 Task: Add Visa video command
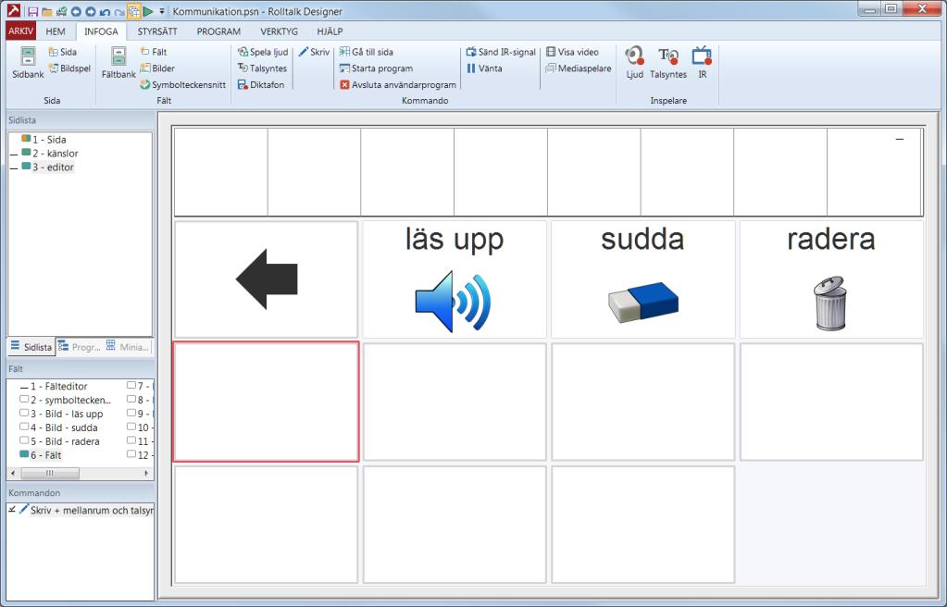tap(572, 52)
